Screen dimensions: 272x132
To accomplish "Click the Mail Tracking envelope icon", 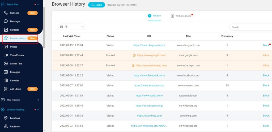I will click(3, 100).
